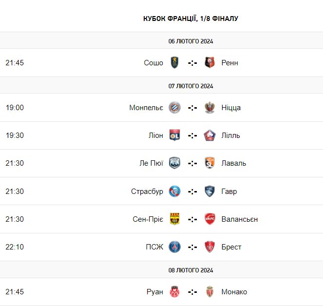The width and height of the screenshot is (323, 306).
Task: Click the Strasbourg team logo
Action: (x=174, y=191)
